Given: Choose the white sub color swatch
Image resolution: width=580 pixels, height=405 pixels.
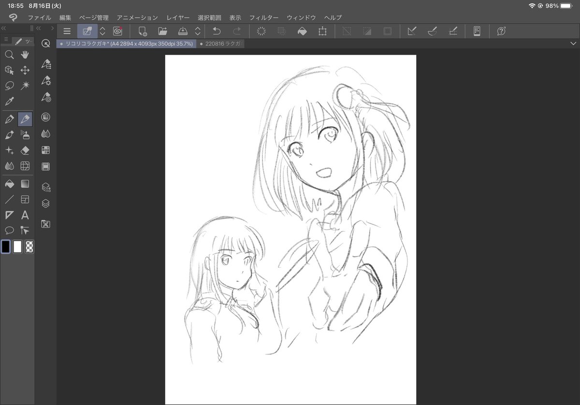Looking at the screenshot, I should (17, 246).
